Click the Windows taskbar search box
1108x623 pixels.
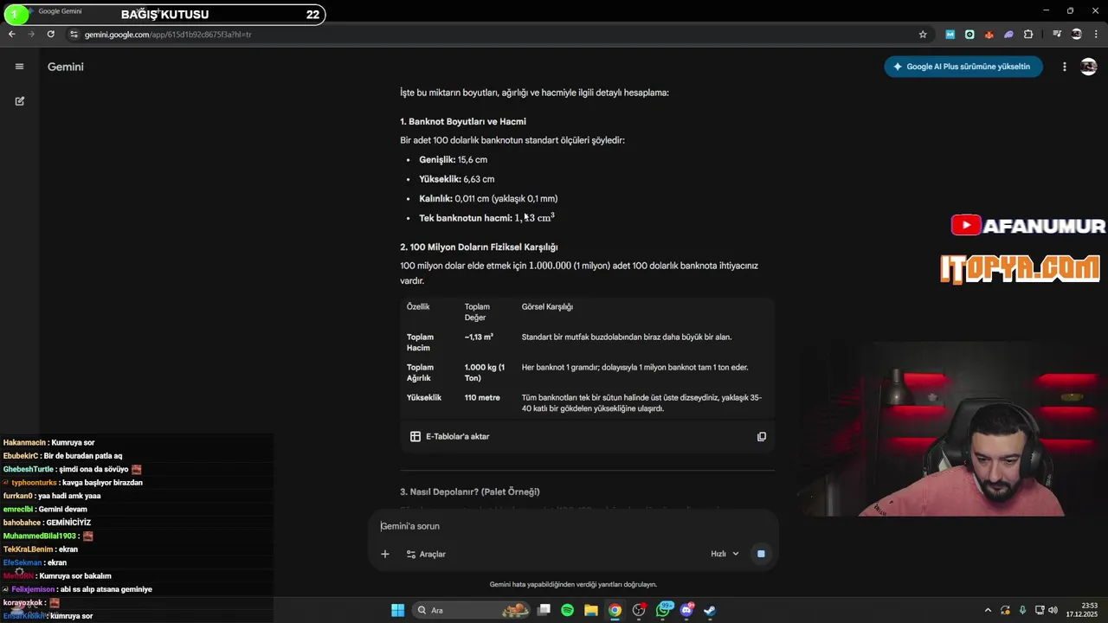click(472, 610)
